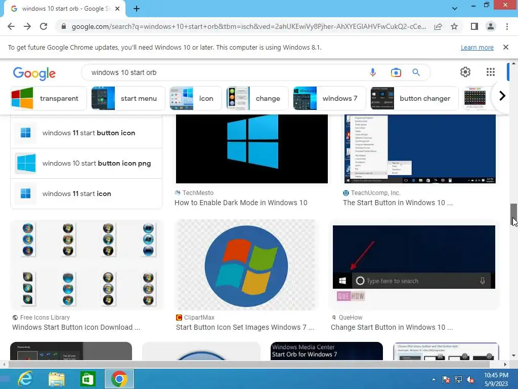Viewport: 518px width, 389px height.
Task: Open a new browser tab
Action: 137,9
